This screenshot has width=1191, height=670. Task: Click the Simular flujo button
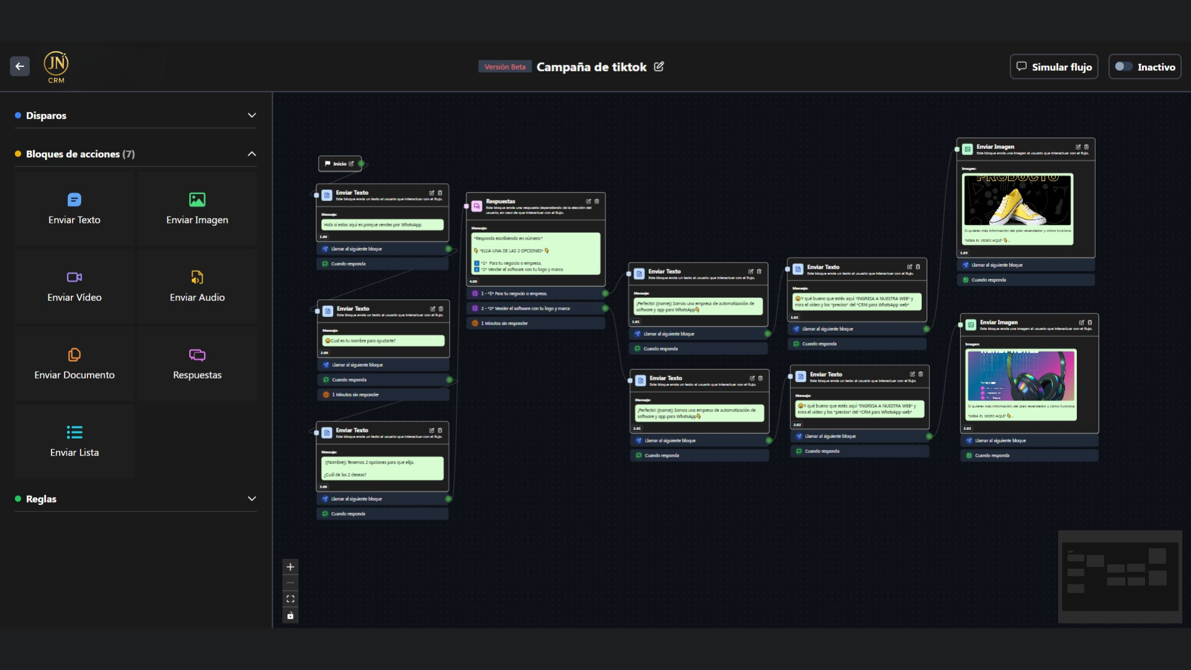pos(1054,67)
